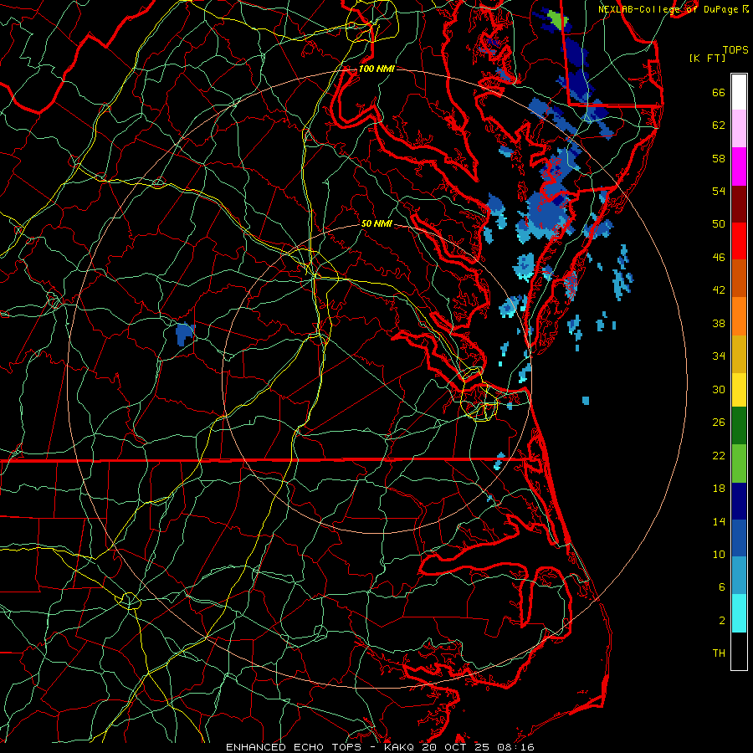
Task: Click legend value '30'
Action: 719,389
